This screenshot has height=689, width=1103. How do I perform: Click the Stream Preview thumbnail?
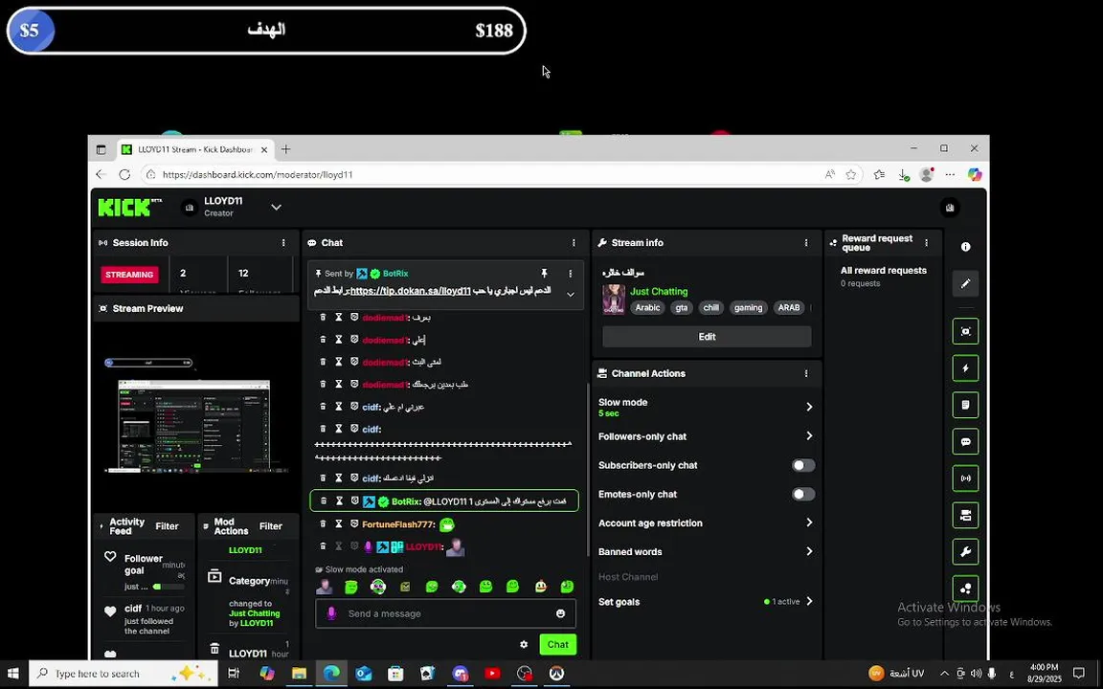[x=195, y=414]
